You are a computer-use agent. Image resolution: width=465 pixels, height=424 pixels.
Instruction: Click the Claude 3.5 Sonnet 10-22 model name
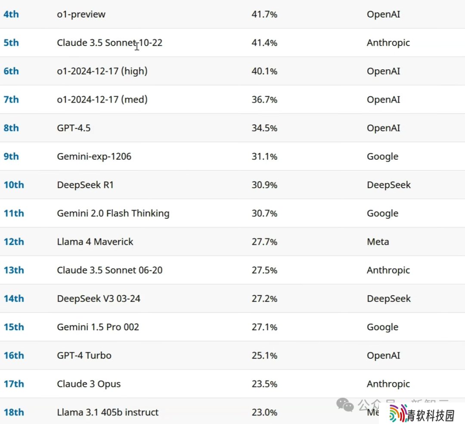(110, 43)
